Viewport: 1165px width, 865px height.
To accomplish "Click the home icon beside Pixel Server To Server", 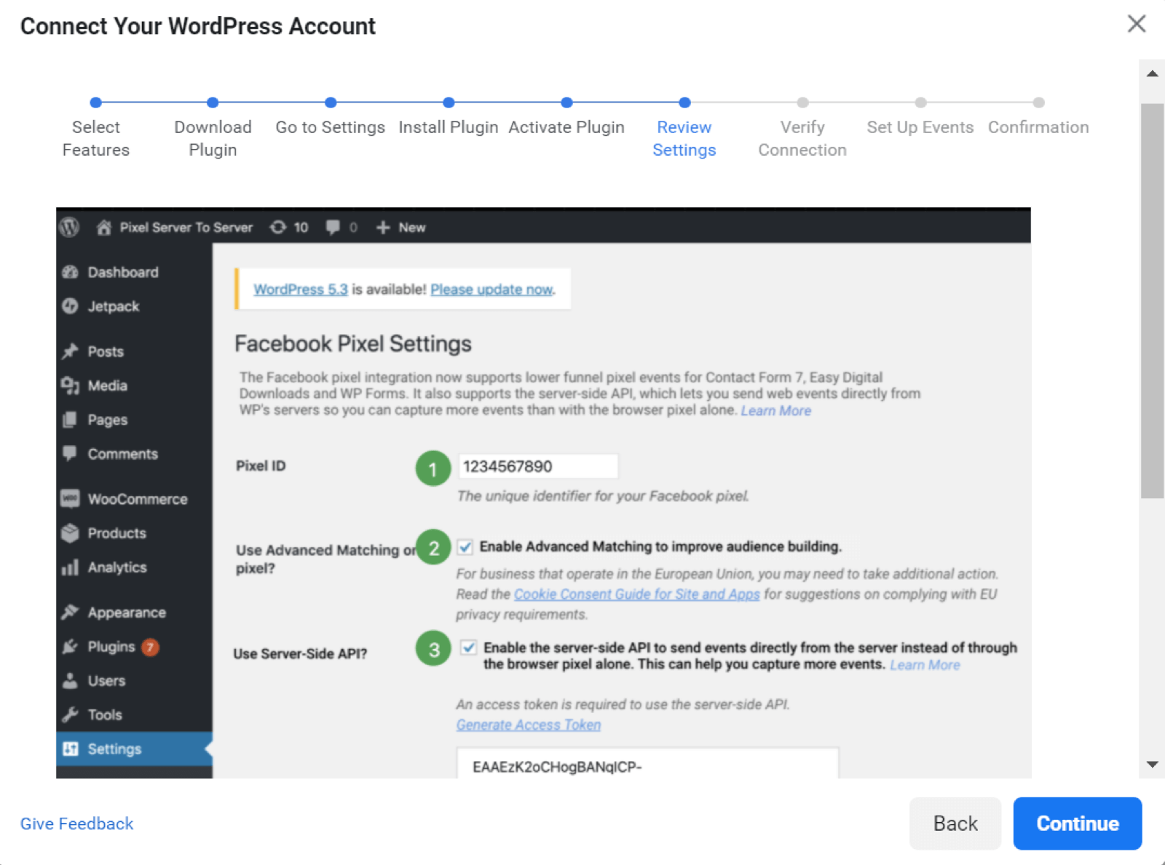I will 103,228.
